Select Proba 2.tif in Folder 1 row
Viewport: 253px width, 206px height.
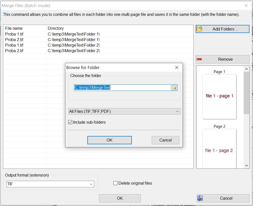pos(98,40)
